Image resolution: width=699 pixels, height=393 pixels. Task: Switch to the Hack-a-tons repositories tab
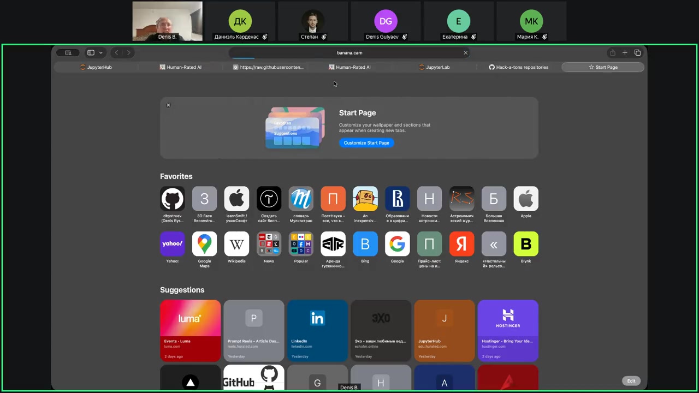click(518, 67)
